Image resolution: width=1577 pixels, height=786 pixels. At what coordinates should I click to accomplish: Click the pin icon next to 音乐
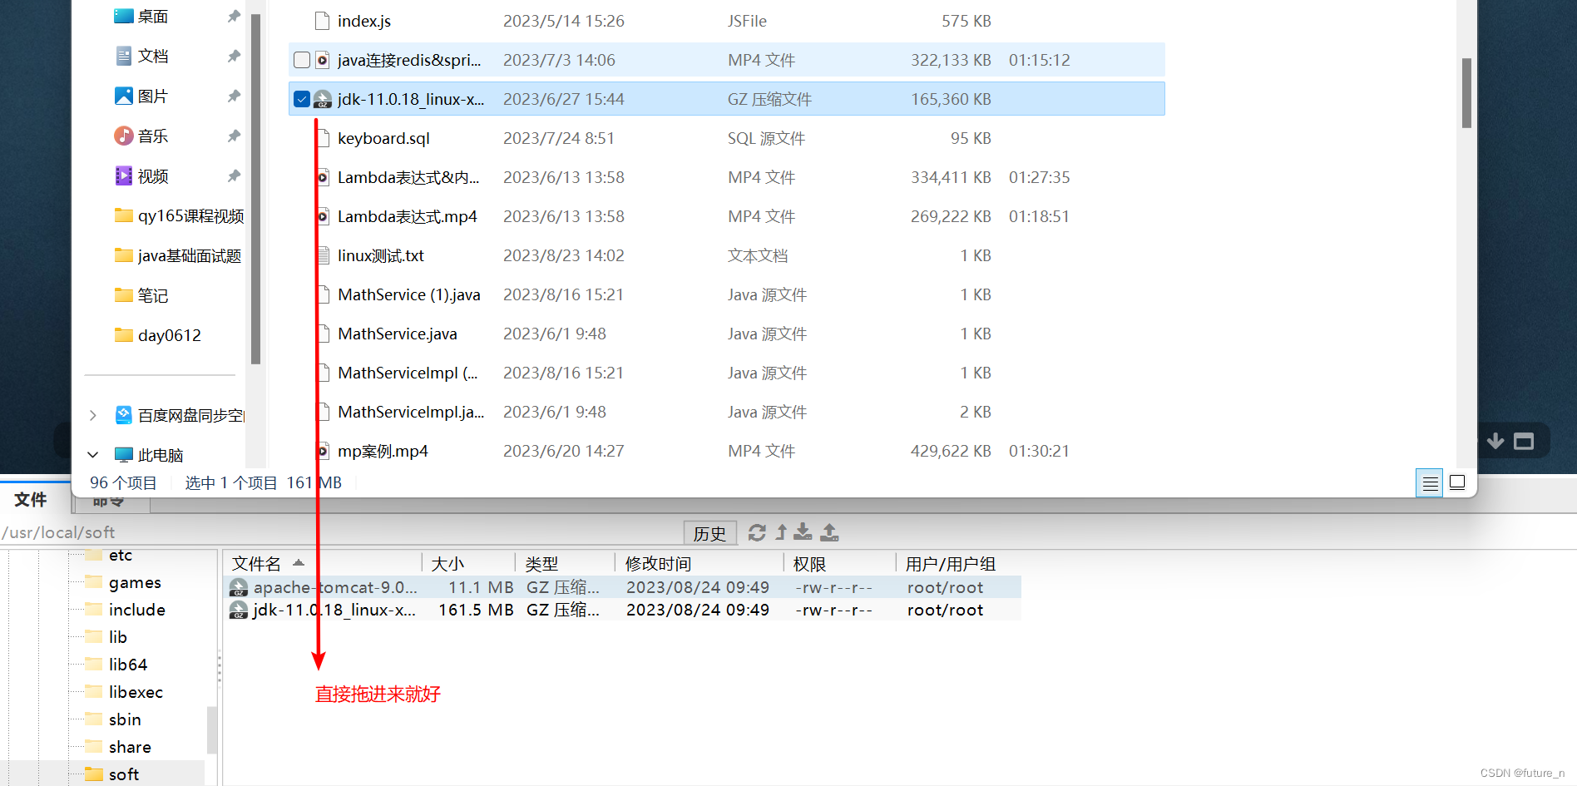234,136
